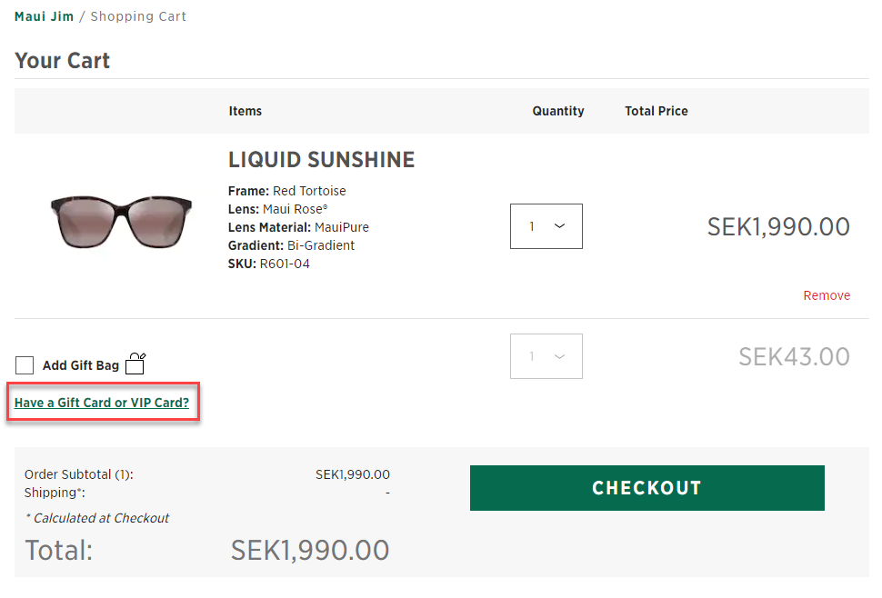Click the Shipping* label

pyautogui.click(x=55, y=493)
